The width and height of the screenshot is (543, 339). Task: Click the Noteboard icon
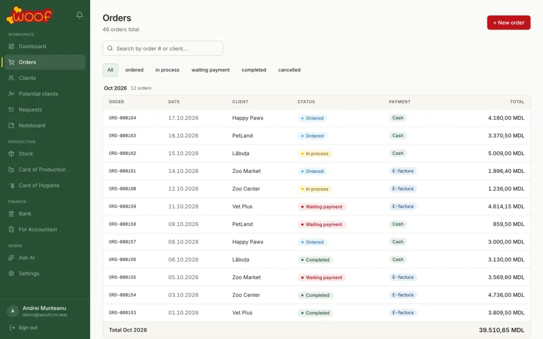(11, 125)
